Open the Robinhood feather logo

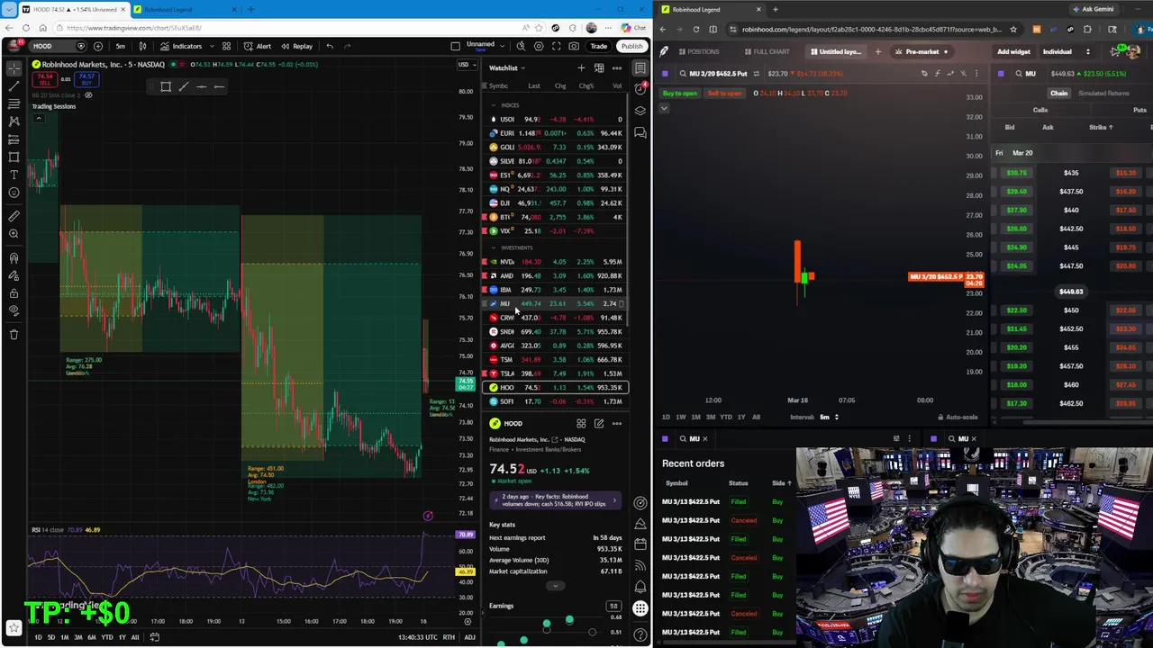click(664, 51)
